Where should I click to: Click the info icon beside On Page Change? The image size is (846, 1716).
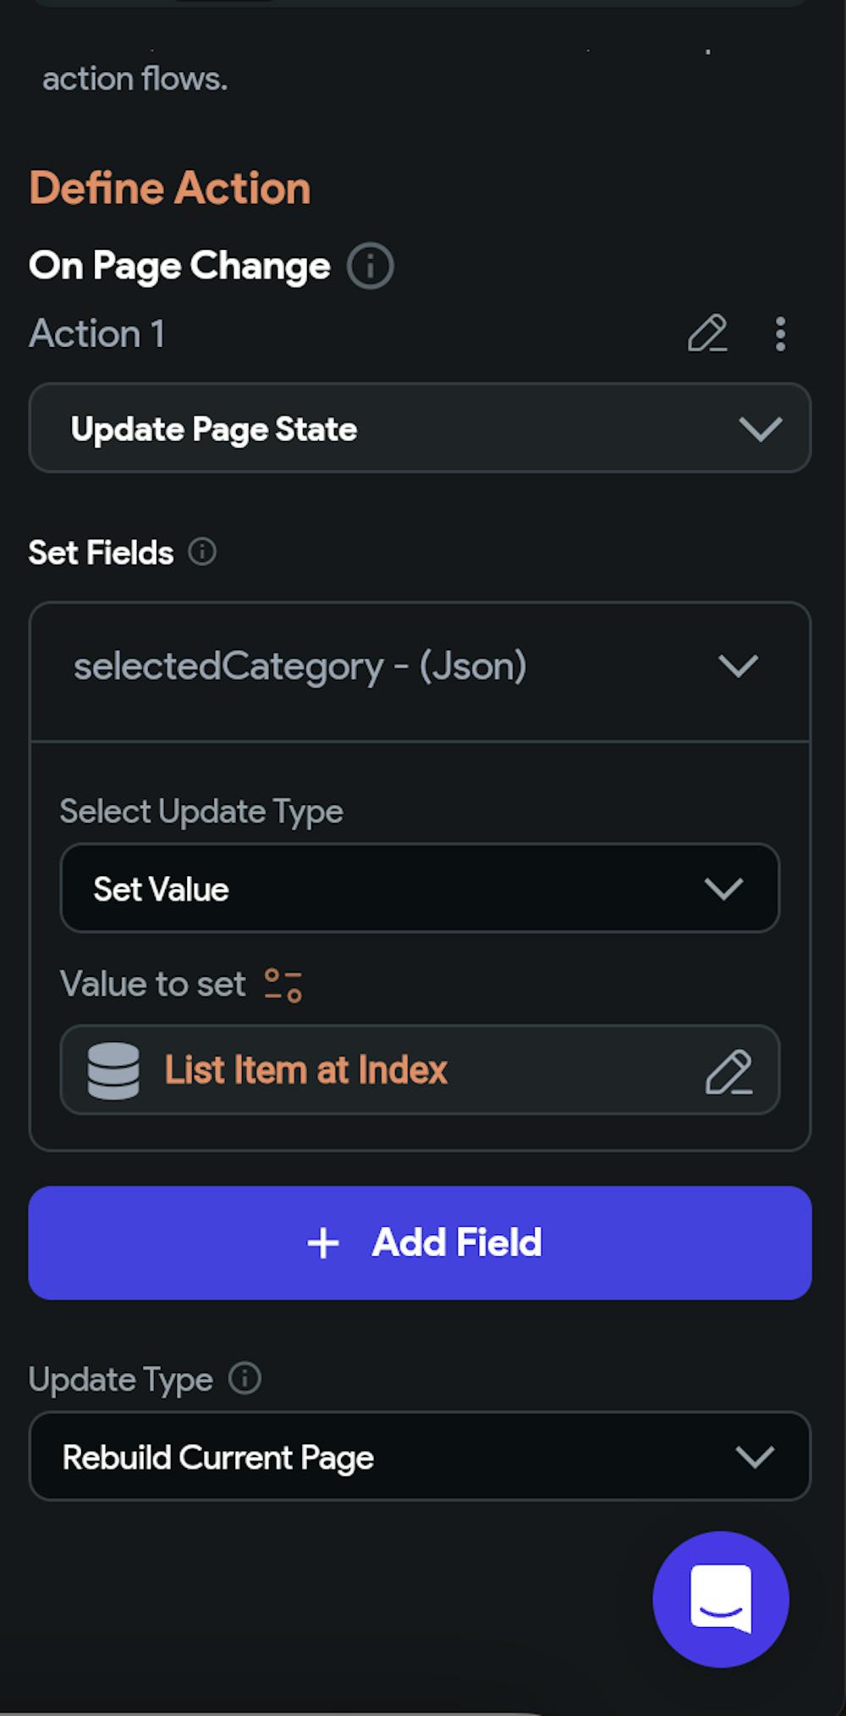point(370,266)
